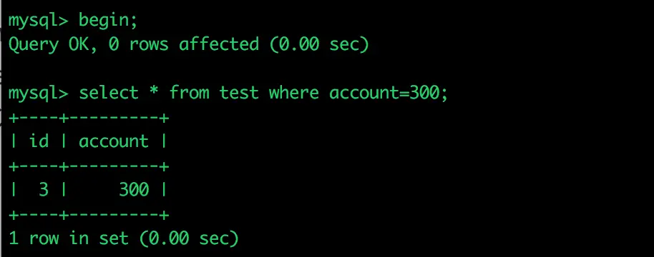Click the id column header
This screenshot has height=257, width=654.
point(39,141)
